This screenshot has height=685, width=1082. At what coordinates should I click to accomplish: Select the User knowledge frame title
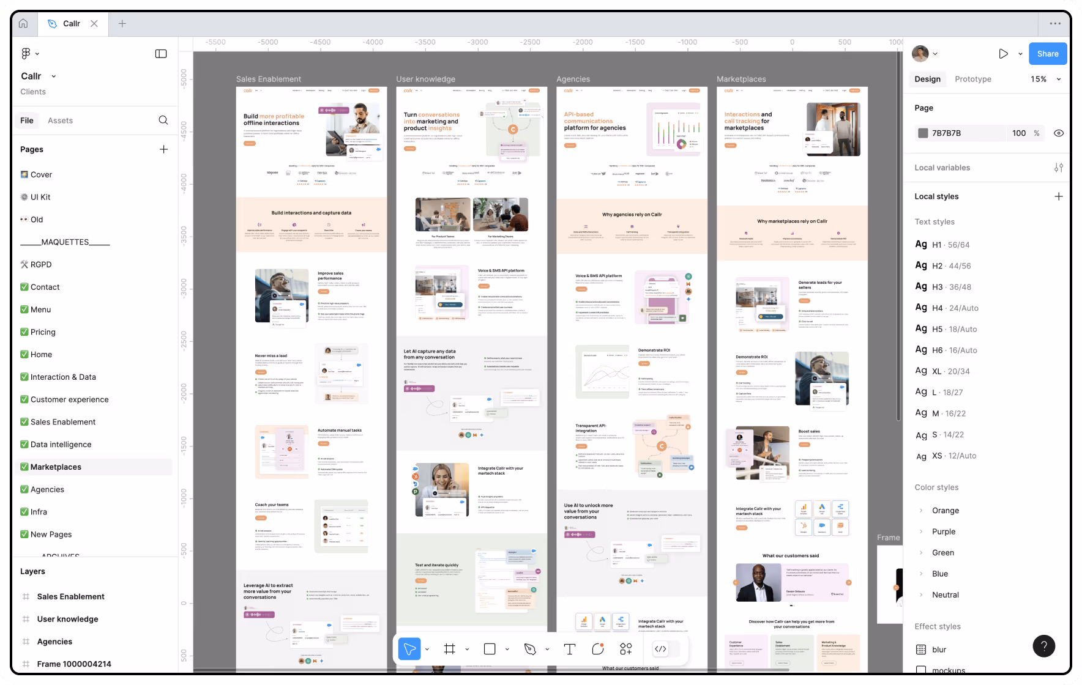[425, 80]
